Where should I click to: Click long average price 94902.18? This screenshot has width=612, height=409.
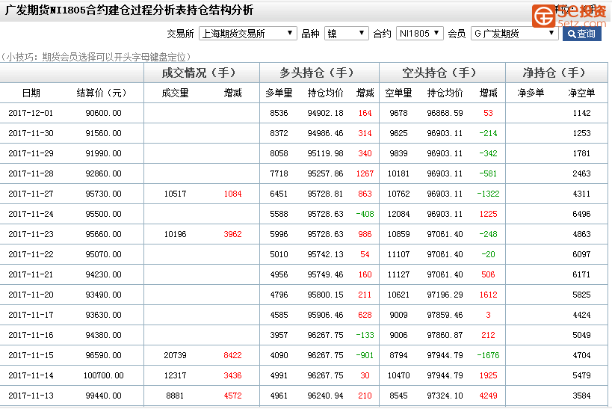pos(326,114)
